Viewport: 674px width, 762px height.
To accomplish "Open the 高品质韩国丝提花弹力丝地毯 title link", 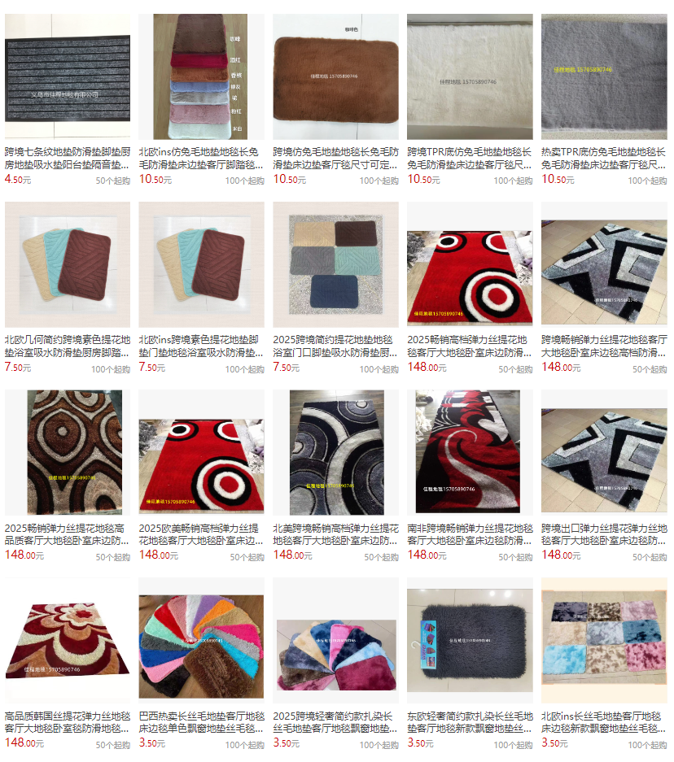I will [68, 722].
